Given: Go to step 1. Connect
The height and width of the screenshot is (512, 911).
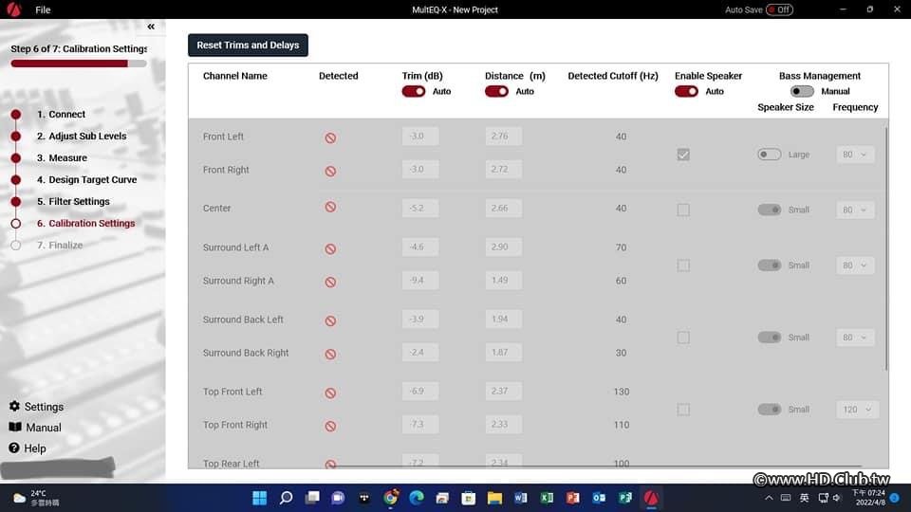Looking at the screenshot, I should [x=61, y=115].
